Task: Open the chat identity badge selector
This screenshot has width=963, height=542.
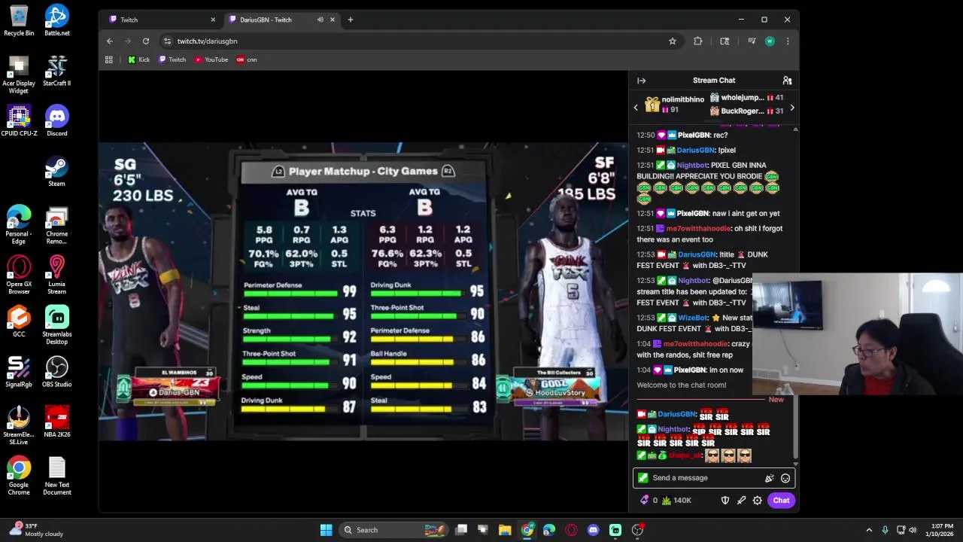Action: (643, 478)
